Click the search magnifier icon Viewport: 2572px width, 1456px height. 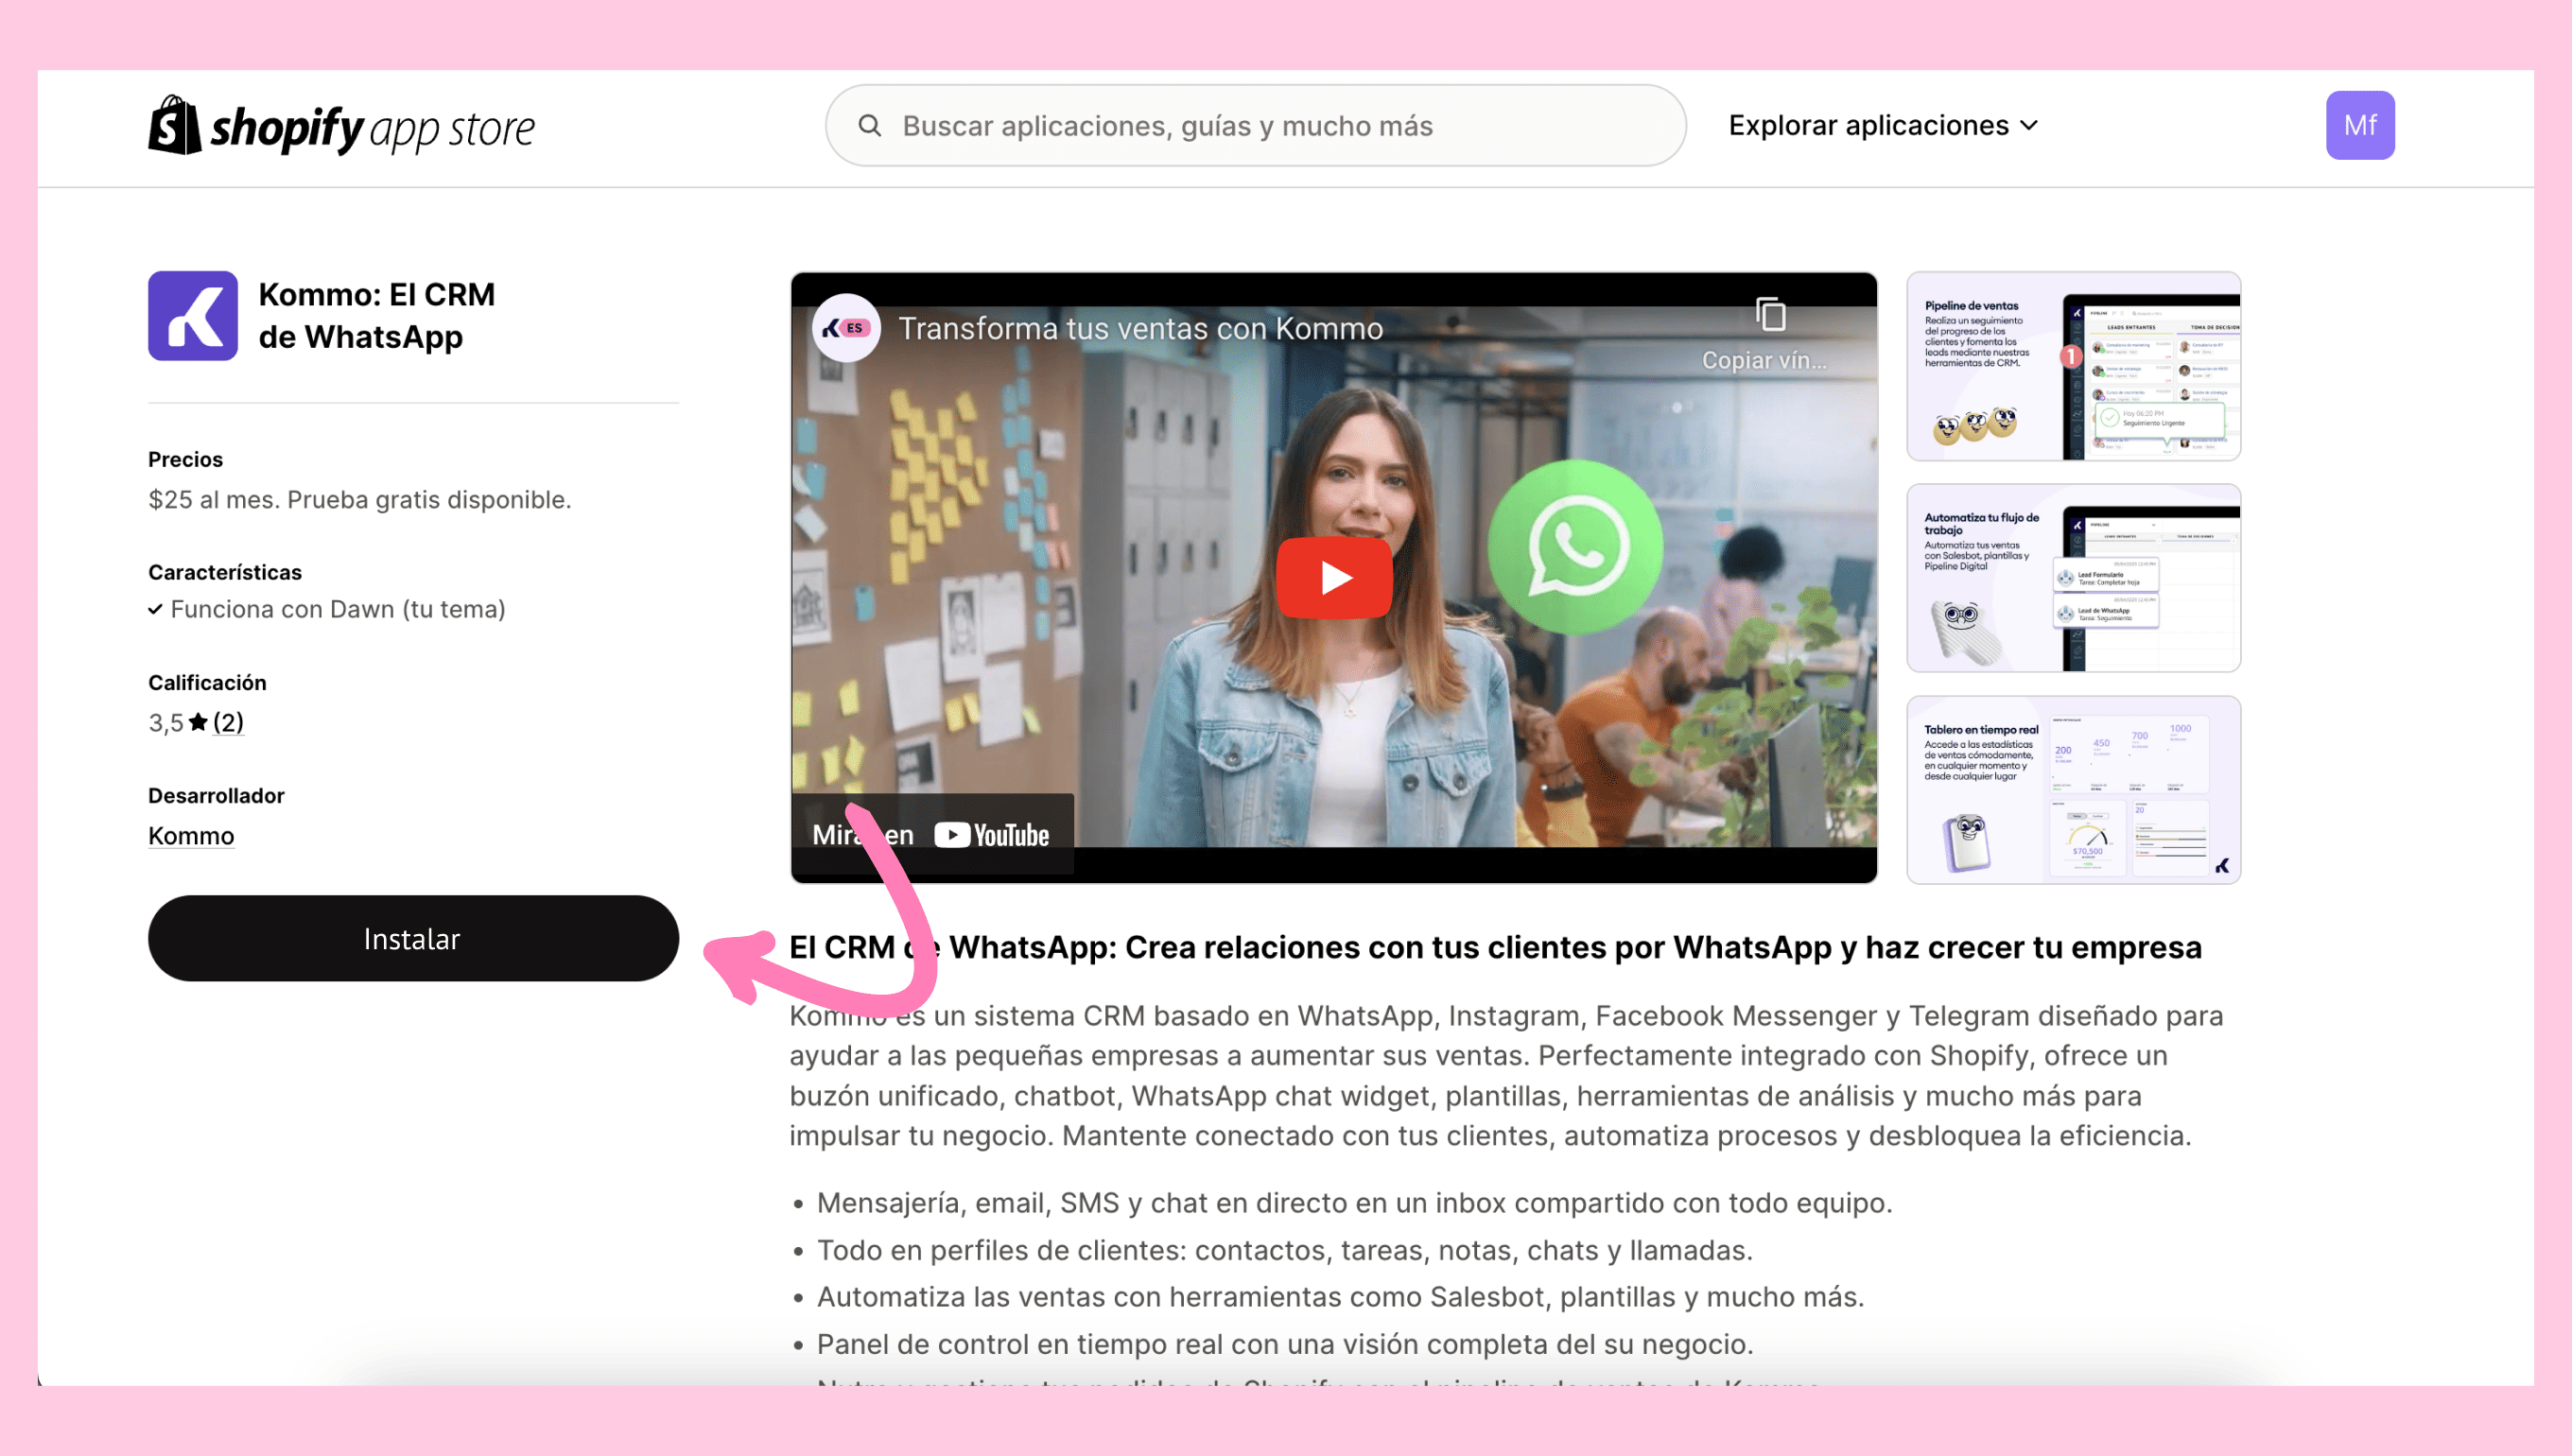coord(870,125)
